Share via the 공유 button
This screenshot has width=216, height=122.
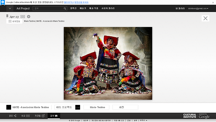click(13, 116)
